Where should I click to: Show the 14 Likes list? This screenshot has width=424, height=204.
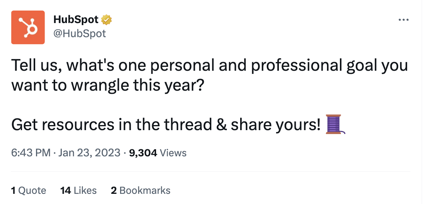pyautogui.click(x=78, y=190)
